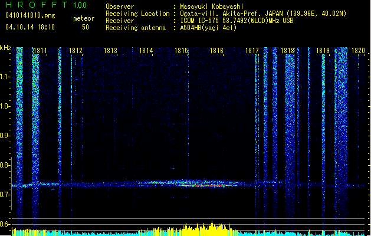371x236 pixels.
Task: Select the filename 0410141810.png
Action: coord(30,16)
